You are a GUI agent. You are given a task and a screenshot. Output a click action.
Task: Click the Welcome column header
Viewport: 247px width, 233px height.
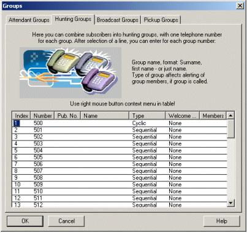coord(182,116)
